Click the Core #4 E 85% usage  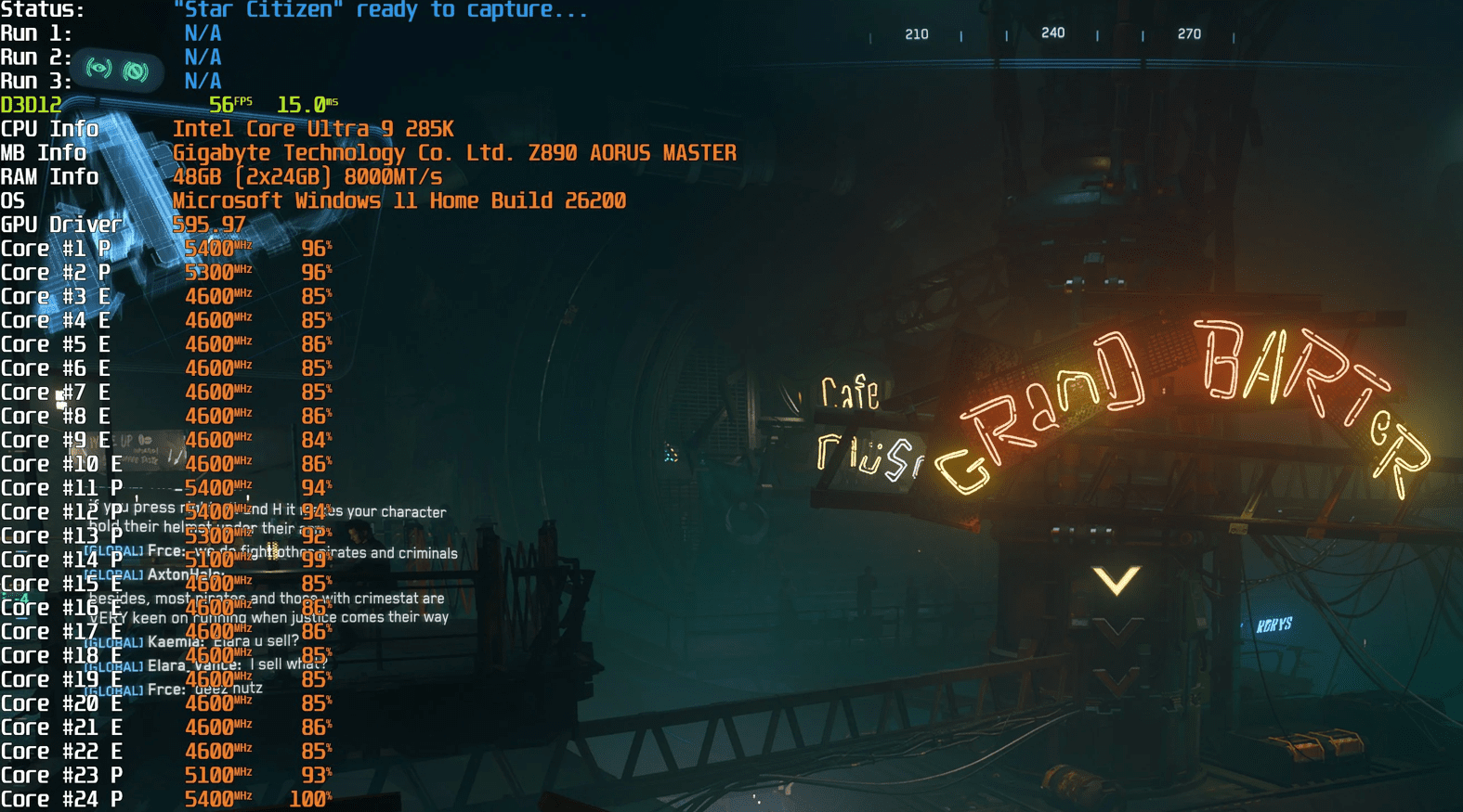(317, 321)
